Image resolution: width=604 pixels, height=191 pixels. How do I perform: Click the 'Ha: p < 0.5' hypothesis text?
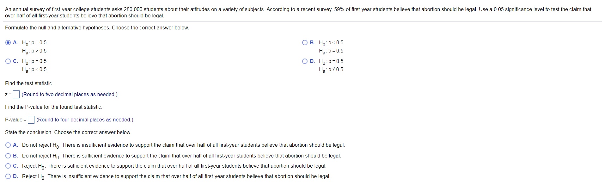tap(34, 70)
